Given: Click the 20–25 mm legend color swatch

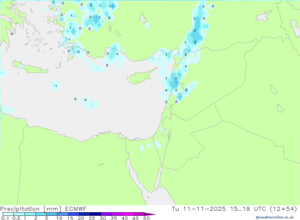Looking at the screenshot, I should pos(85,214).
